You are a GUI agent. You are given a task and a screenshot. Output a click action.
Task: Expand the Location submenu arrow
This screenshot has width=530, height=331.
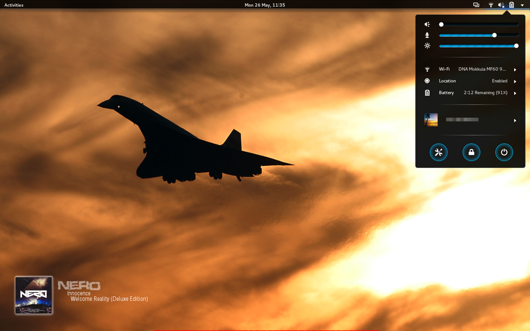click(515, 81)
